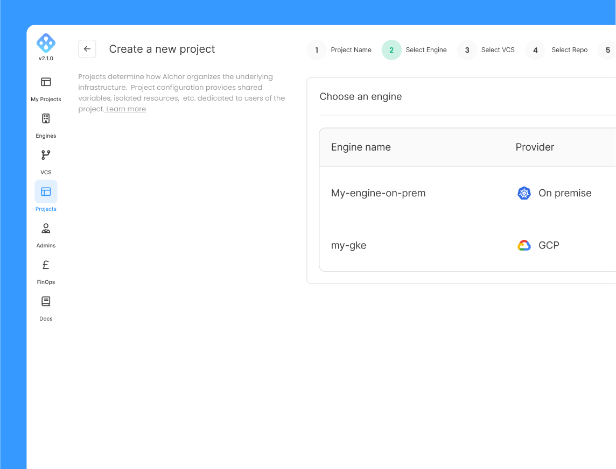The image size is (616, 469).
Task: Click the Create a new project title
Action: click(x=162, y=49)
